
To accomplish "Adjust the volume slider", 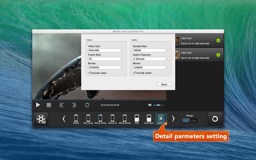I will coord(158,105).
